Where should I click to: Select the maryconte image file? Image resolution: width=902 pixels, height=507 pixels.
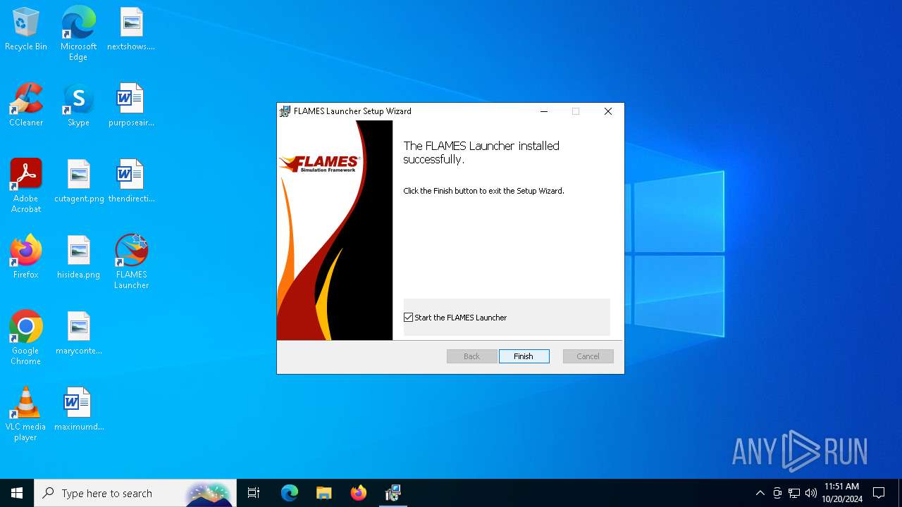pos(79,333)
